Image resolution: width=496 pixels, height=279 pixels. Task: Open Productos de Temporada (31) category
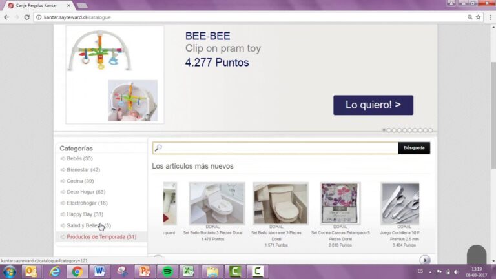point(101,236)
